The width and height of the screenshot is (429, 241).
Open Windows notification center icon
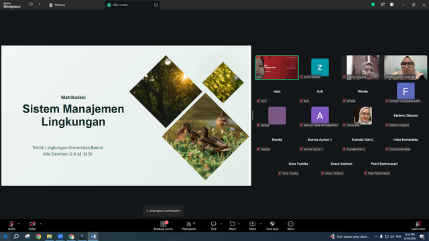click(422, 236)
